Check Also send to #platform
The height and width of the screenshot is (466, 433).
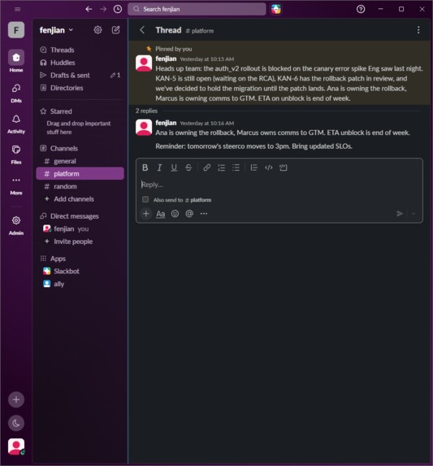pos(145,199)
